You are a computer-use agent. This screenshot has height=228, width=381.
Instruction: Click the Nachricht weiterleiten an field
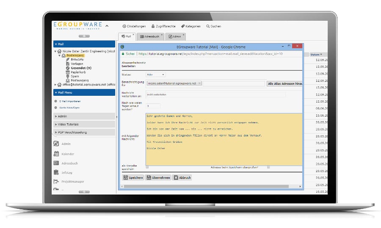[x=216, y=95]
